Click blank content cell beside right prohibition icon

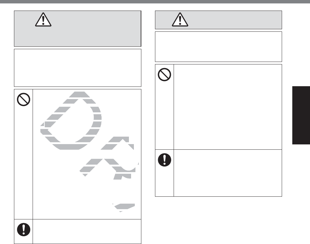[x=228, y=107]
